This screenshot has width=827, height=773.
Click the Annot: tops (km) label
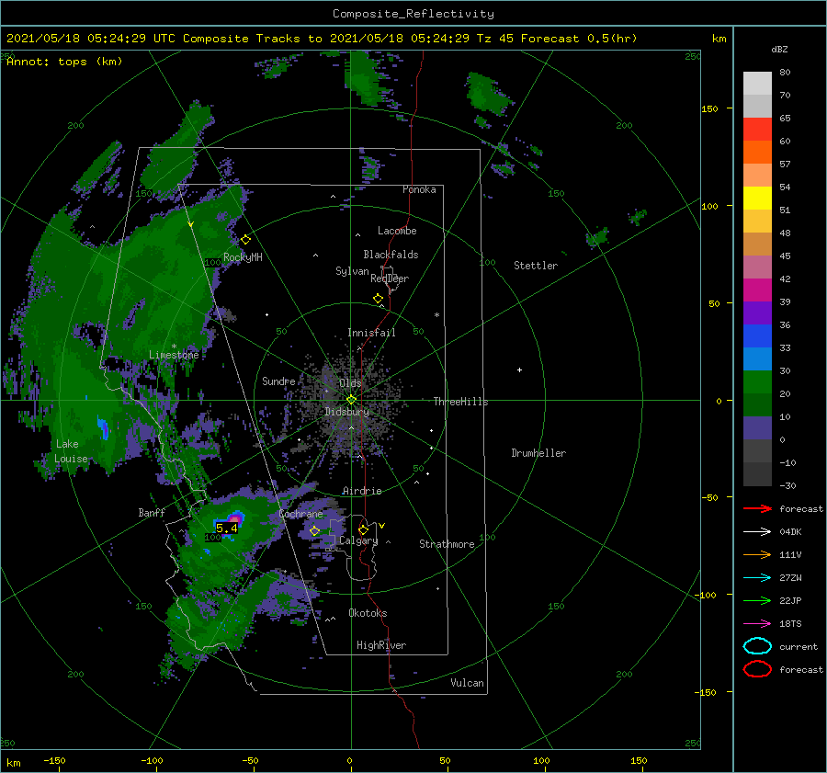tap(64, 62)
